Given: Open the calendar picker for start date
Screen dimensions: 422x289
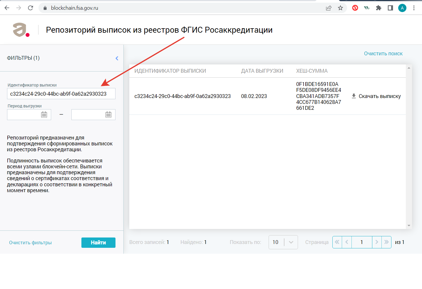Looking at the screenshot, I should click(x=44, y=114).
